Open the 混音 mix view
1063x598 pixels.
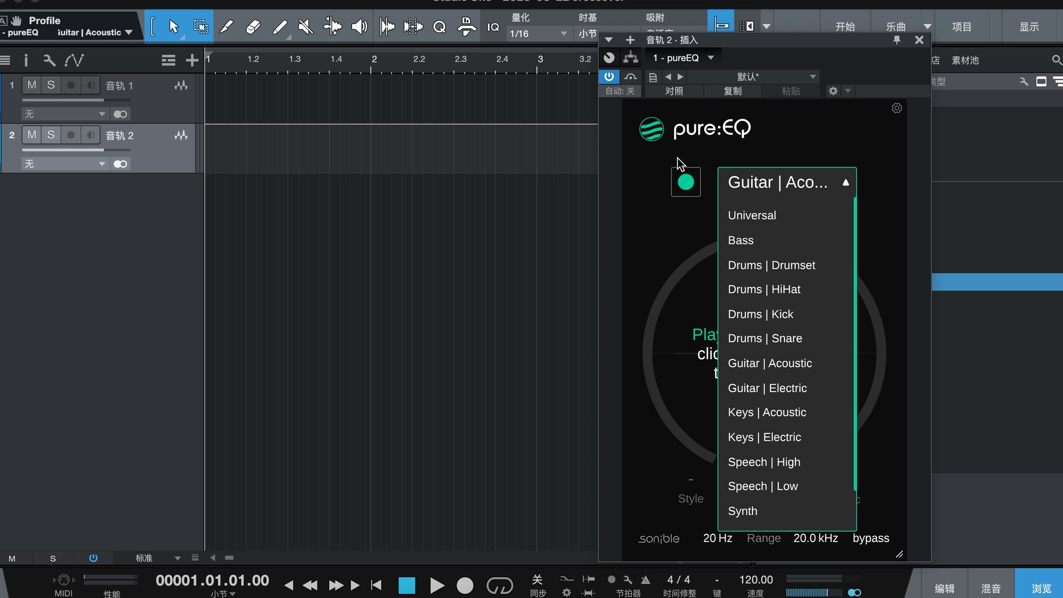990,588
